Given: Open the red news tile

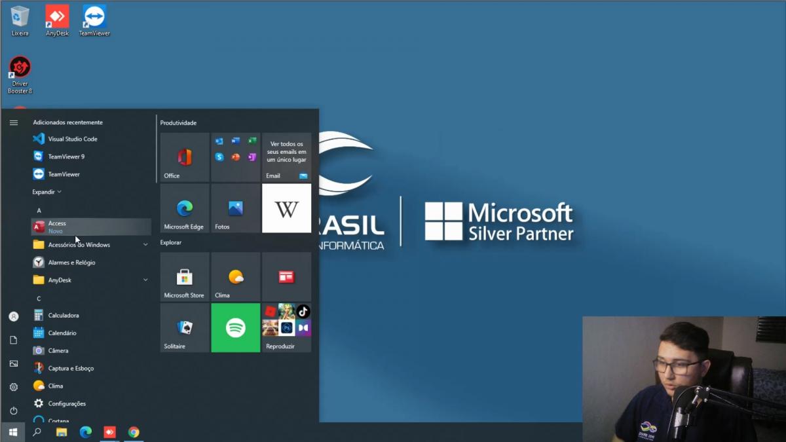Looking at the screenshot, I should [x=286, y=277].
